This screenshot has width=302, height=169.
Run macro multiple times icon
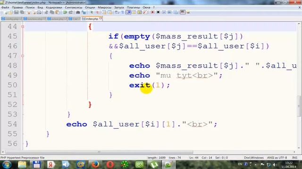(169, 13)
